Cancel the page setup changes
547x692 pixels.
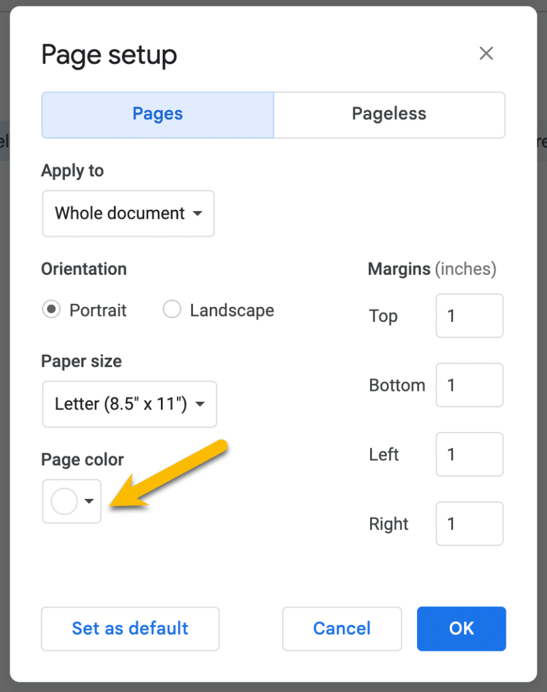click(342, 629)
